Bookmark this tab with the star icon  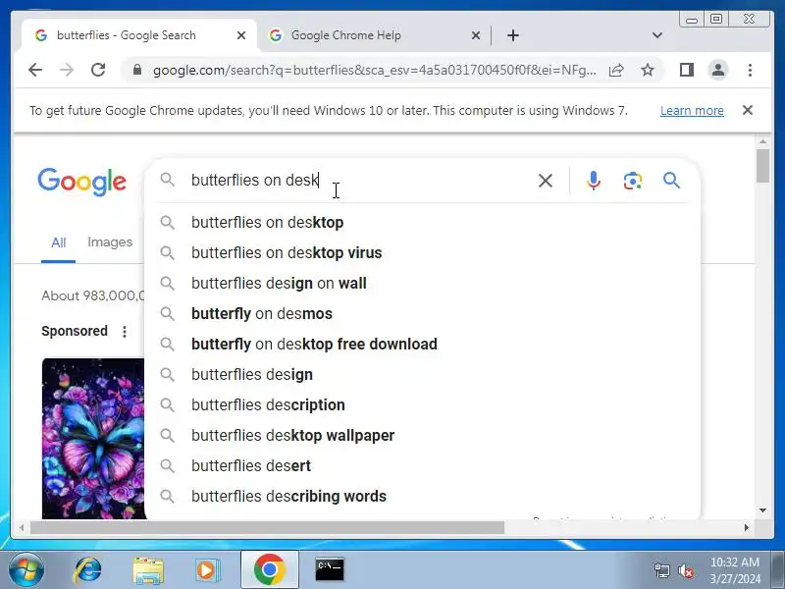coord(648,70)
